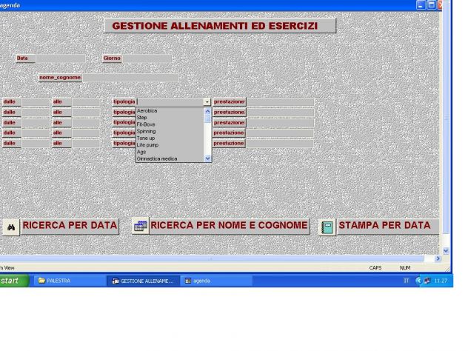Click the first tipologia text box
The image size is (468, 351).
tap(170, 102)
